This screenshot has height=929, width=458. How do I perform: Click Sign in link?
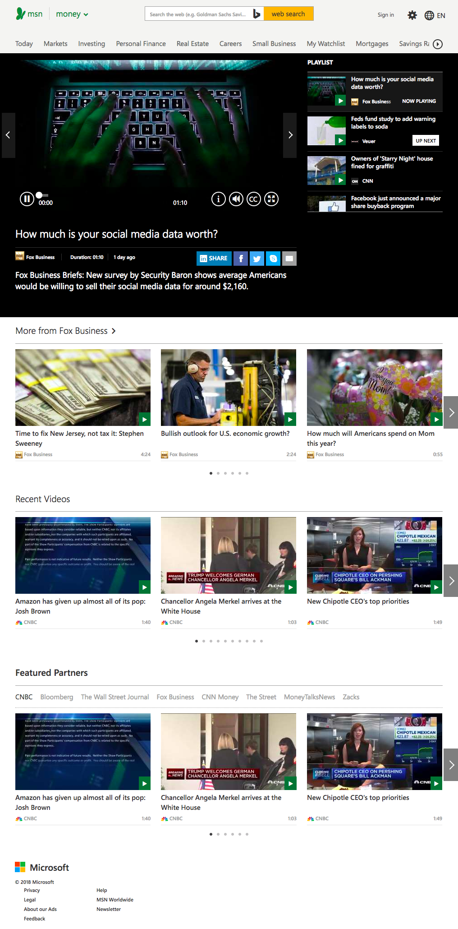[386, 15]
